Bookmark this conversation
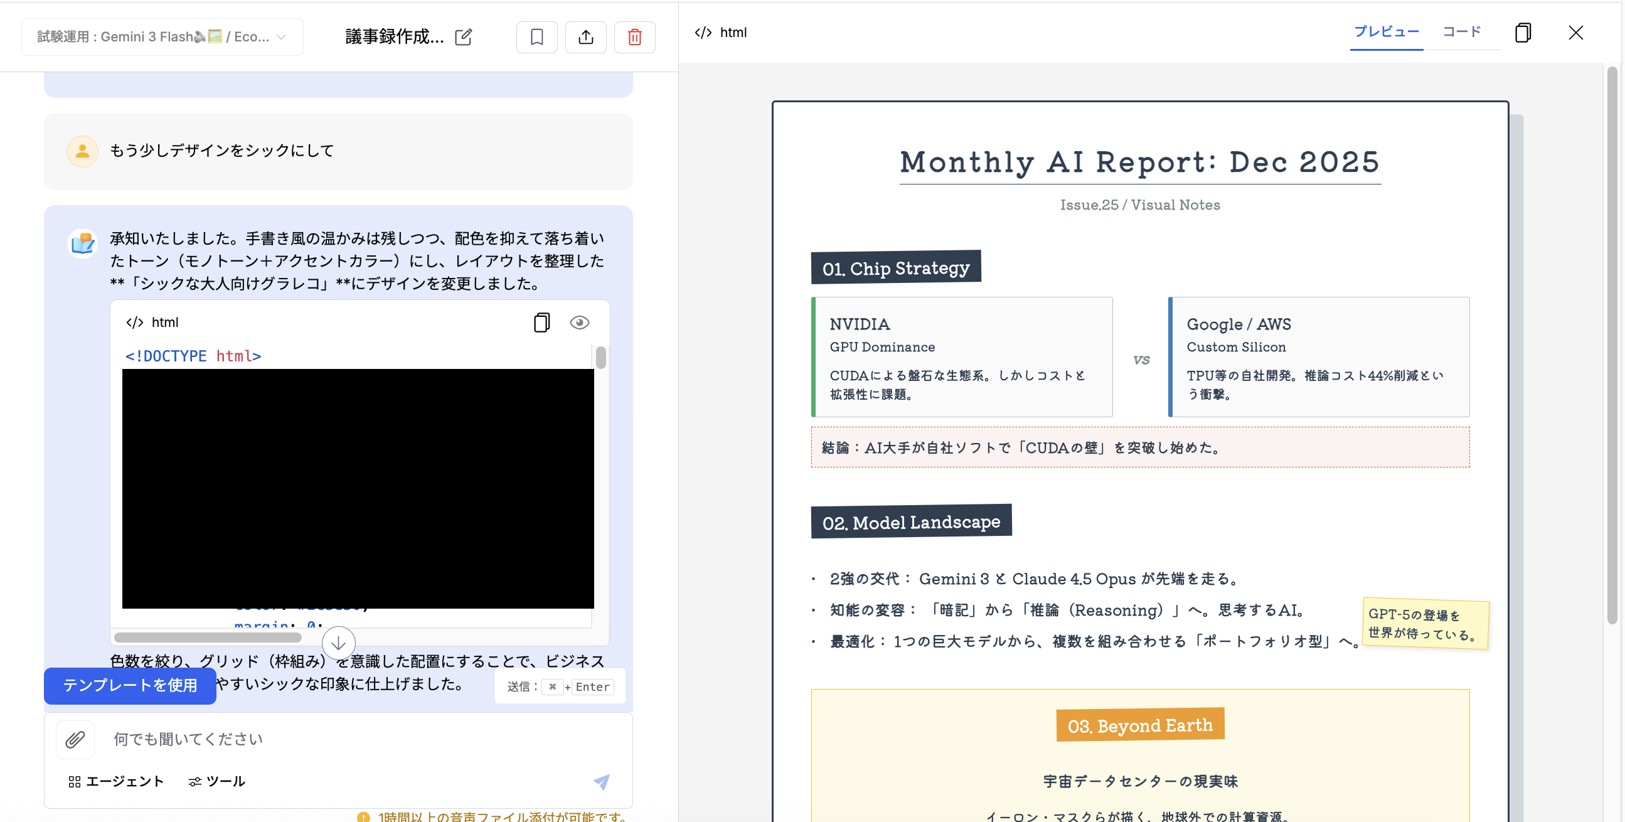 point(537,37)
